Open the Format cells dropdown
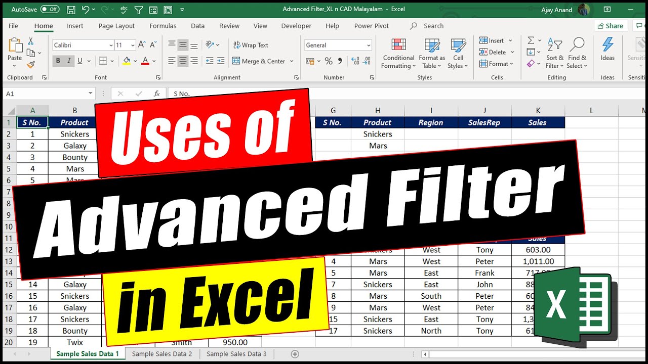The image size is (648, 364). click(x=496, y=64)
